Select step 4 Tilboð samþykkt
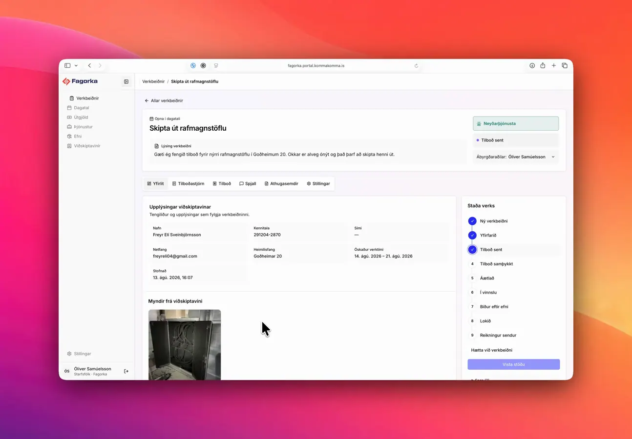The width and height of the screenshot is (632, 439). click(513, 264)
